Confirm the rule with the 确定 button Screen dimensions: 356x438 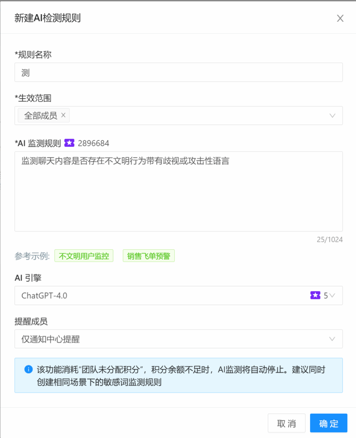(x=328, y=423)
